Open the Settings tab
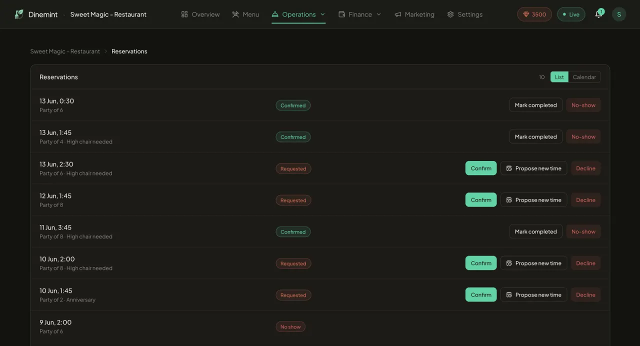This screenshot has height=346, width=640. 465,14
